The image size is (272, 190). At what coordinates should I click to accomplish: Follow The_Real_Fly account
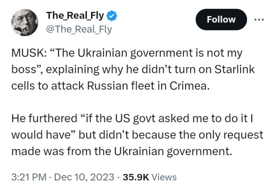point(221,20)
